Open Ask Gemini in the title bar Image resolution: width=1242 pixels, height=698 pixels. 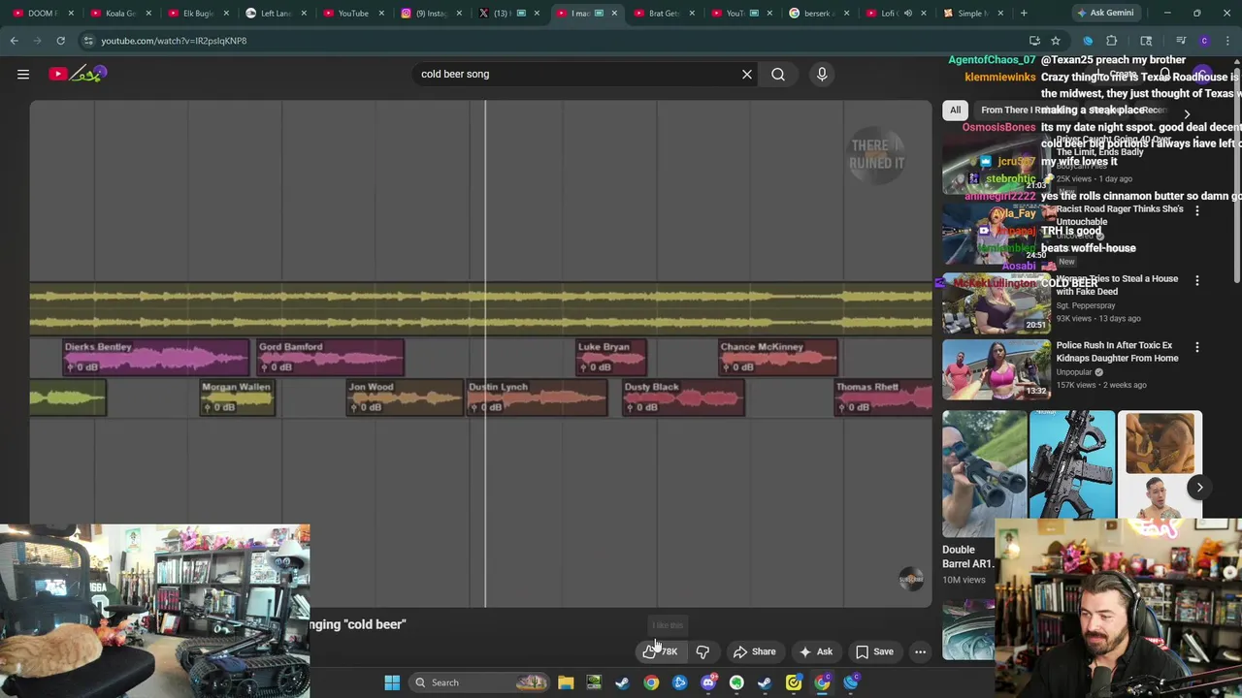[x=1104, y=13]
